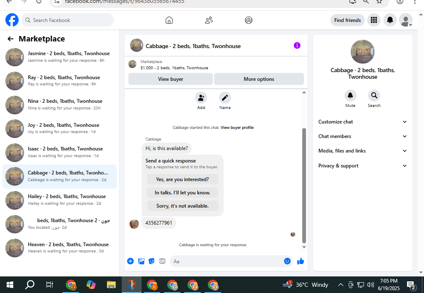Open the emoji picker
Image resolution: width=424 pixels, height=293 pixels.
coord(287,261)
